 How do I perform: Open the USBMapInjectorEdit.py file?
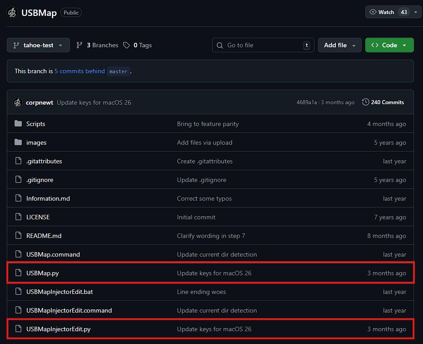(x=59, y=329)
